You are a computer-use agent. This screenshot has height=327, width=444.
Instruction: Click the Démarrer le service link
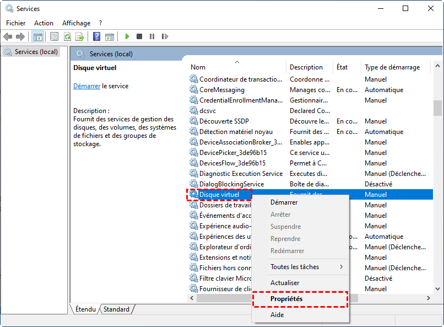click(x=86, y=86)
